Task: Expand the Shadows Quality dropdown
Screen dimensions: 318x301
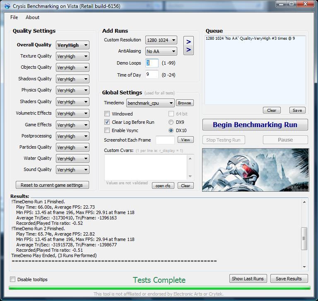Action: (x=72, y=79)
